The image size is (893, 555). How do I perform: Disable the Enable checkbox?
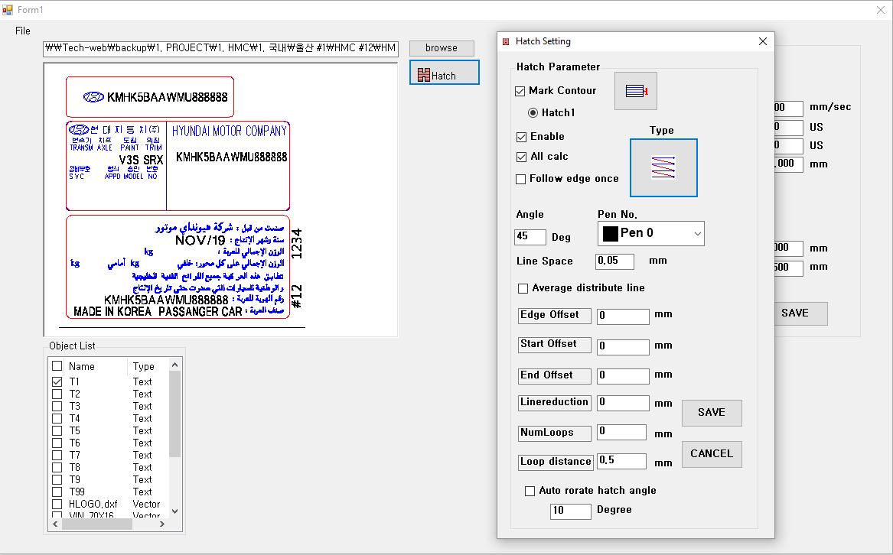pyautogui.click(x=521, y=137)
